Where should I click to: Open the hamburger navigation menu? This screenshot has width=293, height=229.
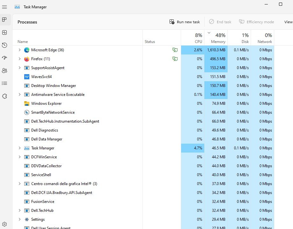pyautogui.click(x=4, y=7)
